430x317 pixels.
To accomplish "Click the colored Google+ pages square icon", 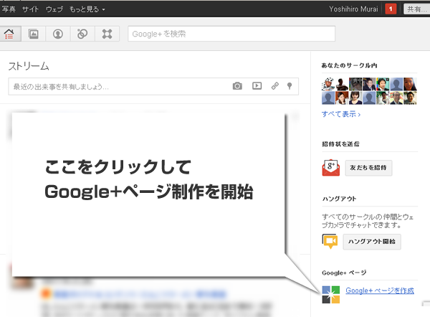I will click(330, 295).
